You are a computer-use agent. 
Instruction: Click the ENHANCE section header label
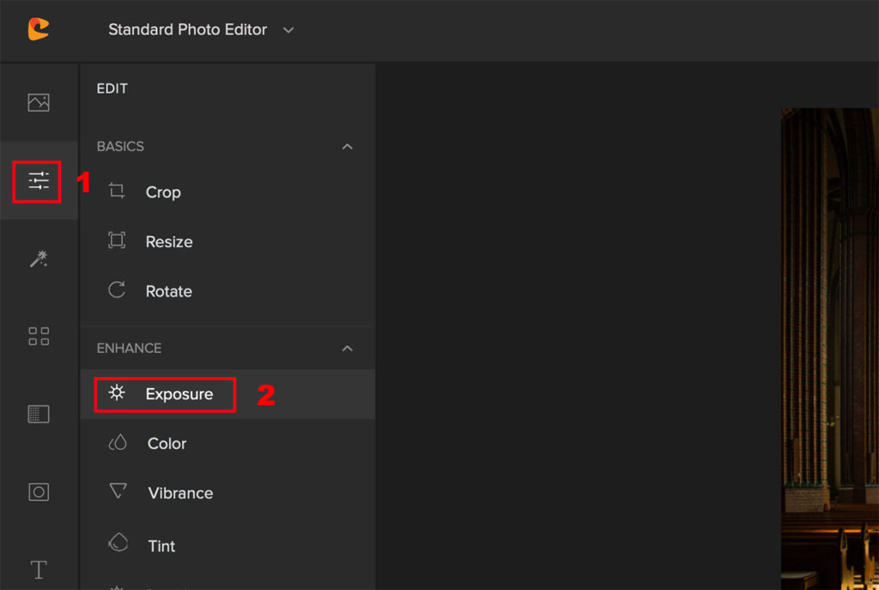129,349
